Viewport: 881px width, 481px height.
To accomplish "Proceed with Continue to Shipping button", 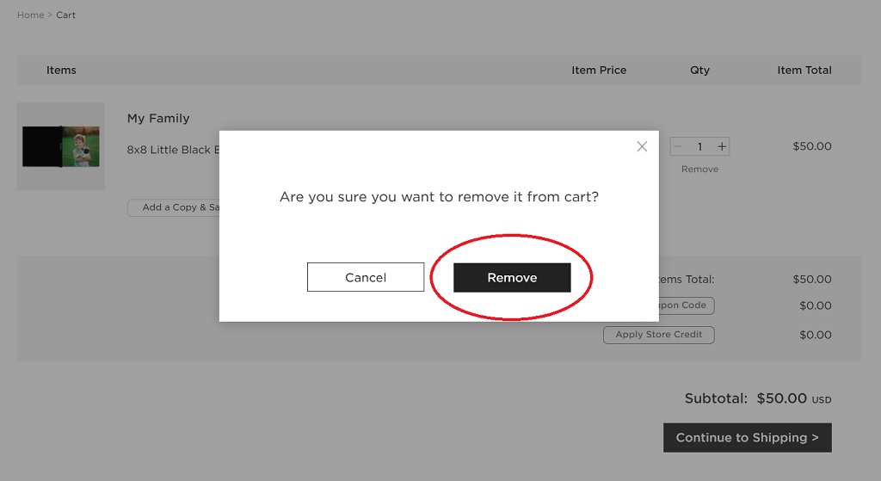I will point(747,437).
